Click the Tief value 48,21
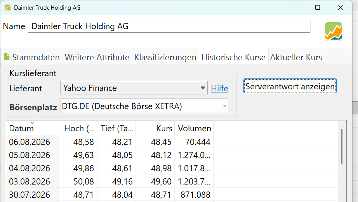This screenshot has height=202, width=358. [x=122, y=142]
